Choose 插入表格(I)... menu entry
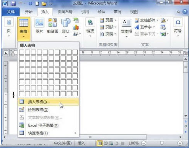The width and height of the screenshot is (189, 148). (48, 102)
